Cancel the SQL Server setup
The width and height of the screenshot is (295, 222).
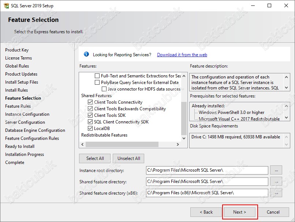(273, 212)
